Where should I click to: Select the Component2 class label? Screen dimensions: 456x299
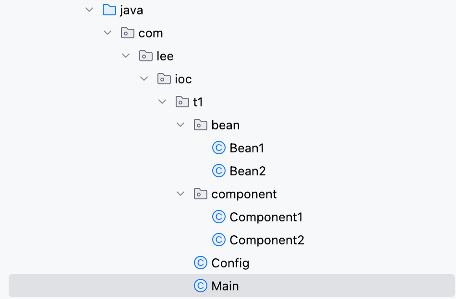tap(267, 240)
